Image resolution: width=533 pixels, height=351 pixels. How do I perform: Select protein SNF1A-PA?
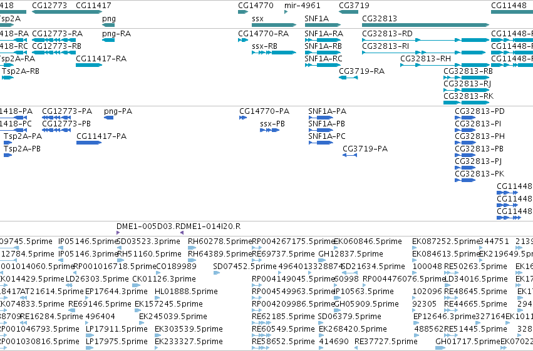point(321,118)
